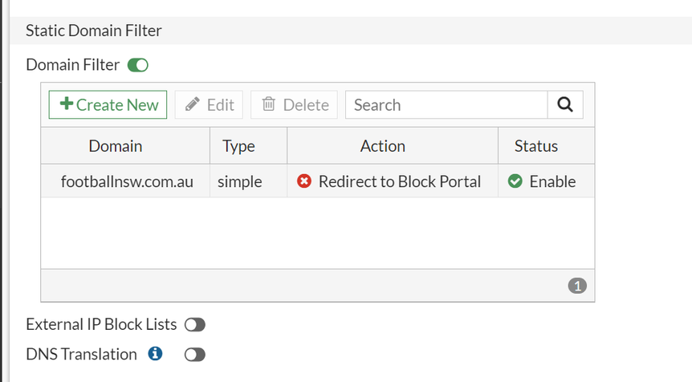Focus the domain Search field
This screenshot has height=382, width=692.
(446, 105)
